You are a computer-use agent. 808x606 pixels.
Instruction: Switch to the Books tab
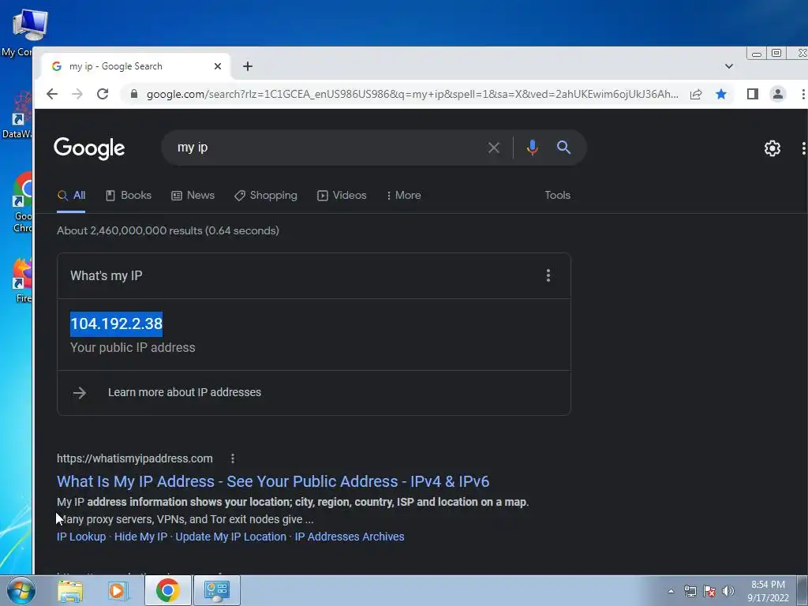129,196
